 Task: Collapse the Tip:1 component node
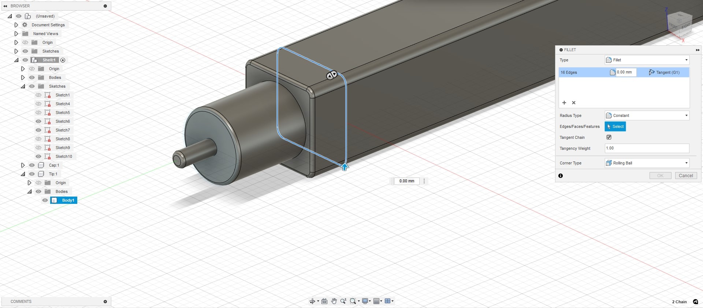pos(23,174)
